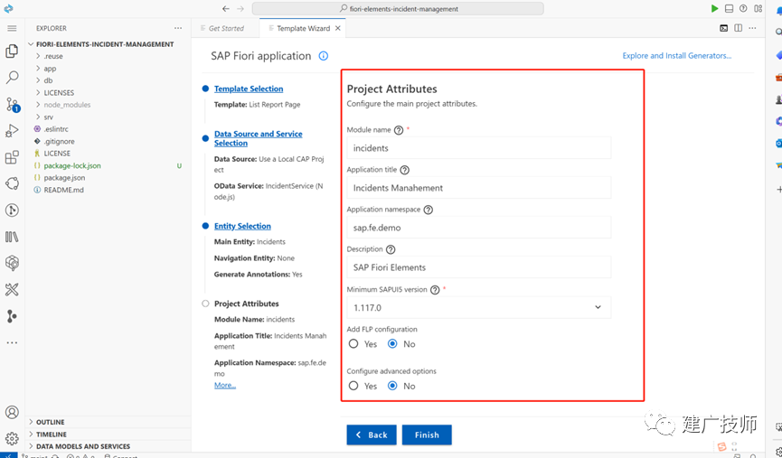The height and width of the screenshot is (458, 782).
Task: Open the Minimum SAPUI5 version dropdown
Action: 479,307
